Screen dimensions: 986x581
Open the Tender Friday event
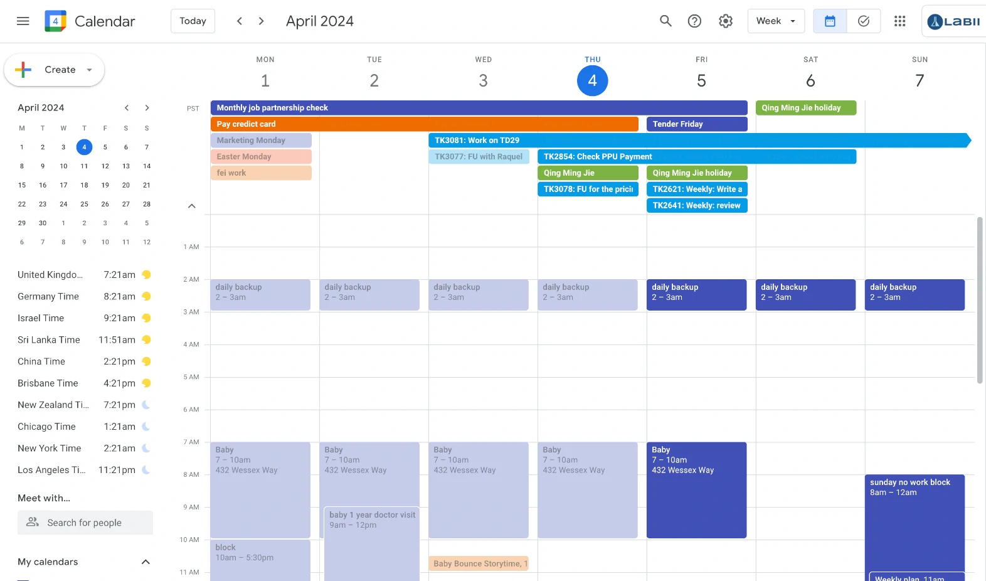(696, 124)
